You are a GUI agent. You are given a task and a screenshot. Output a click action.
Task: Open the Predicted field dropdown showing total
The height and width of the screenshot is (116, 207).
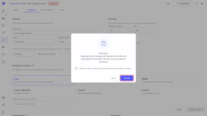[64, 42]
